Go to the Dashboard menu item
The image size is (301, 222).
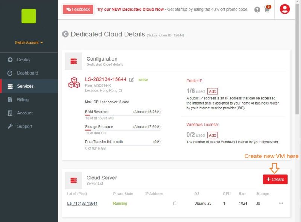coord(29,73)
